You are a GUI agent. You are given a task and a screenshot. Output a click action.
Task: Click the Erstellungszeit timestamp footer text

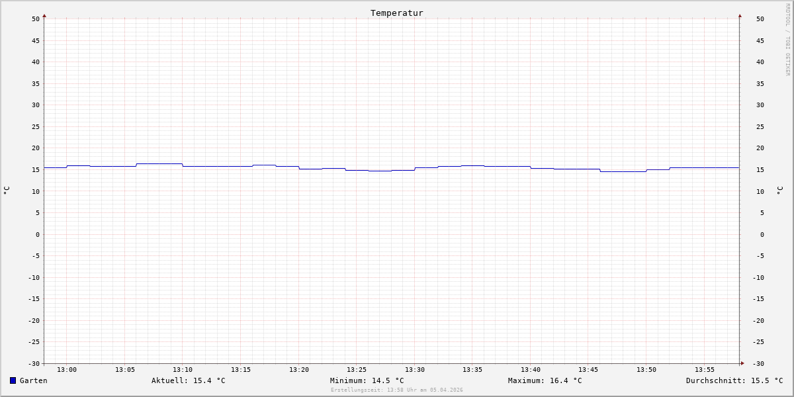pyautogui.click(x=397, y=390)
